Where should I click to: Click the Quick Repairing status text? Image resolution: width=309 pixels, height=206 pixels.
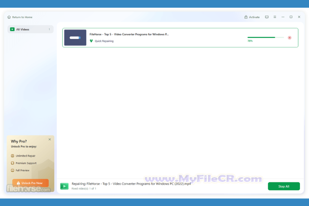[x=104, y=41]
